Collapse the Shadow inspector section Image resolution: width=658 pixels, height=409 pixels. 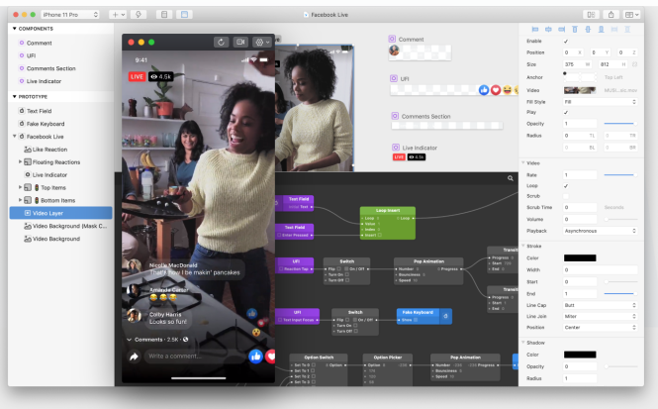point(523,343)
